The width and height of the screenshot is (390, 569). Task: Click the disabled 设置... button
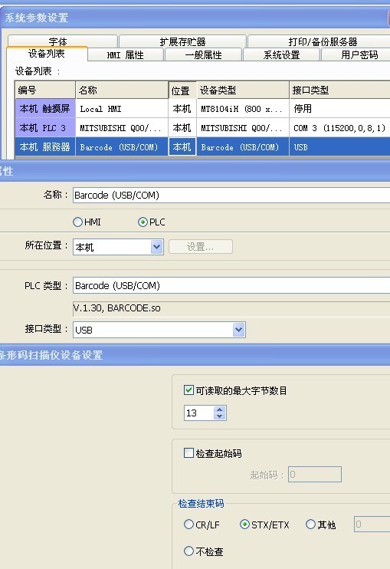201,247
